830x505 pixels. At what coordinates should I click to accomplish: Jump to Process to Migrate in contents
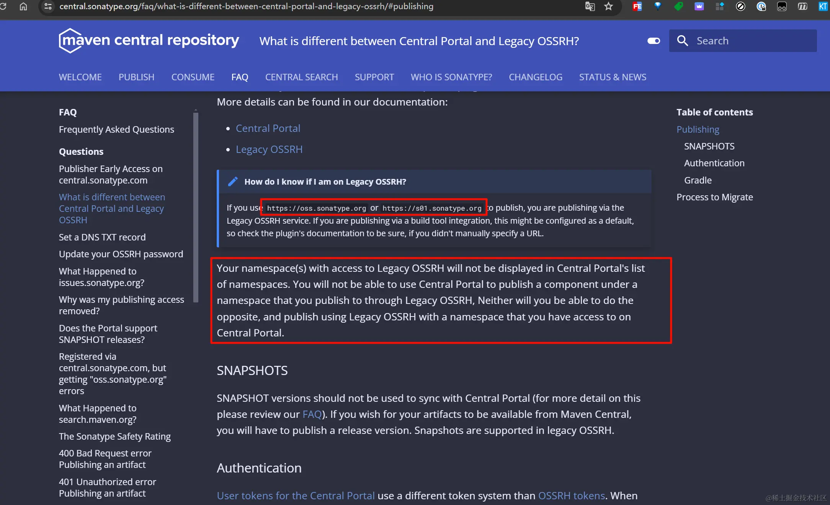[714, 197]
